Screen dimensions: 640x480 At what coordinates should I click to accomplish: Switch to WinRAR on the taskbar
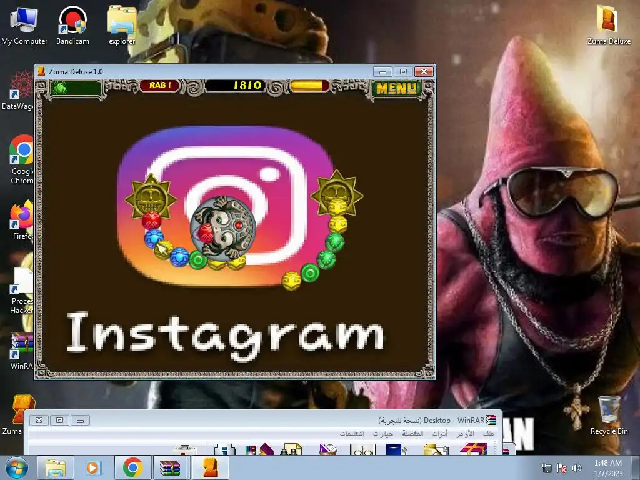tap(170, 467)
